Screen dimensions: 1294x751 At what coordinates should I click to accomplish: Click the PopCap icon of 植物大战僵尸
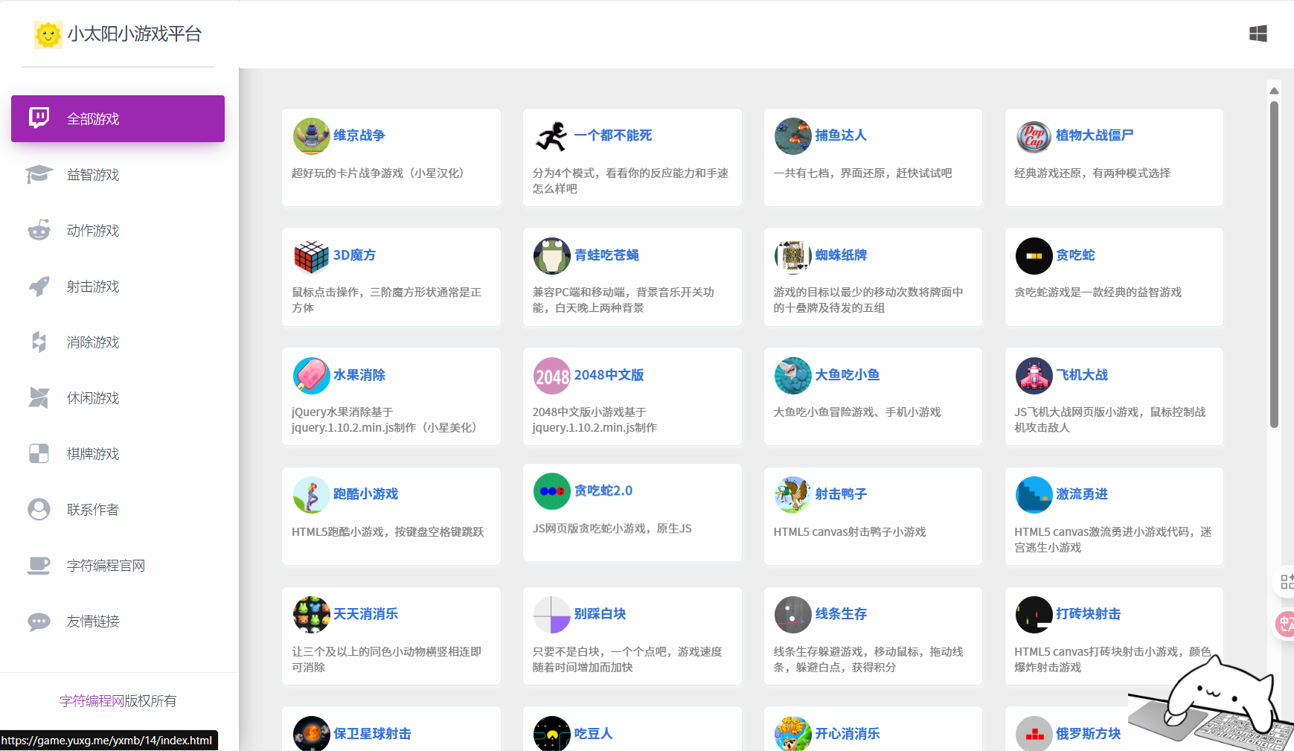click(1034, 135)
